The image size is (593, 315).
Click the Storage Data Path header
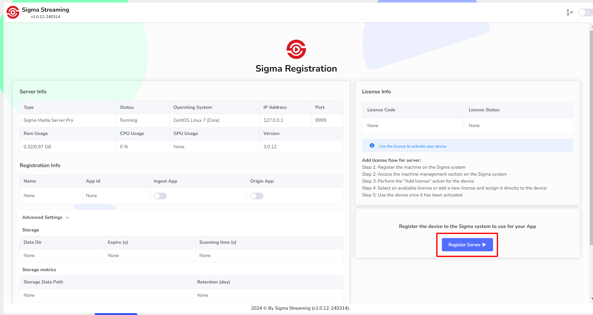tap(43, 282)
